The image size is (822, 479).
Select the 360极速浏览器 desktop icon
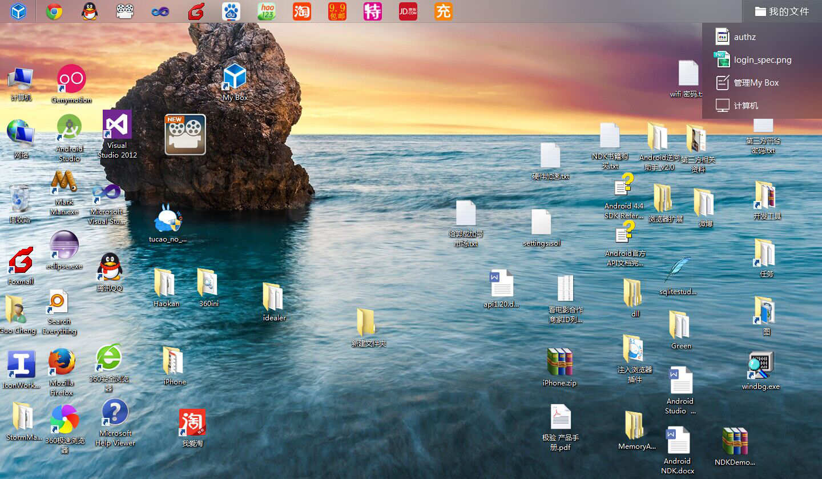tap(65, 429)
